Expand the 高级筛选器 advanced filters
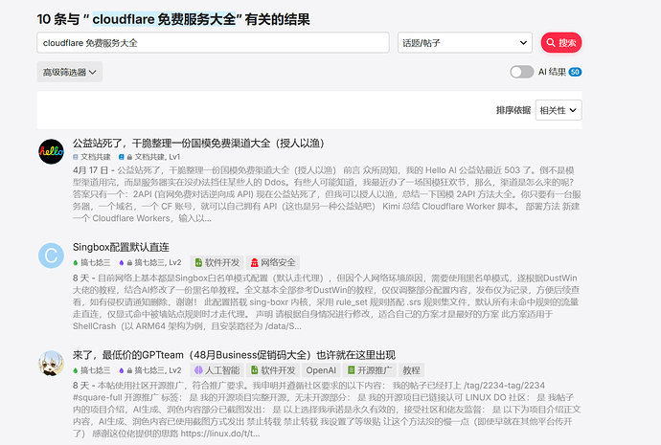The height and width of the screenshot is (445, 661). (x=70, y=72)
